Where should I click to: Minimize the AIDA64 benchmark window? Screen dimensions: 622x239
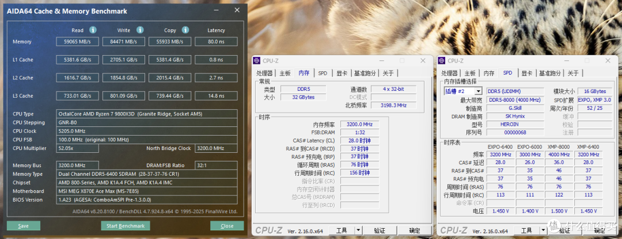point(217,10)
